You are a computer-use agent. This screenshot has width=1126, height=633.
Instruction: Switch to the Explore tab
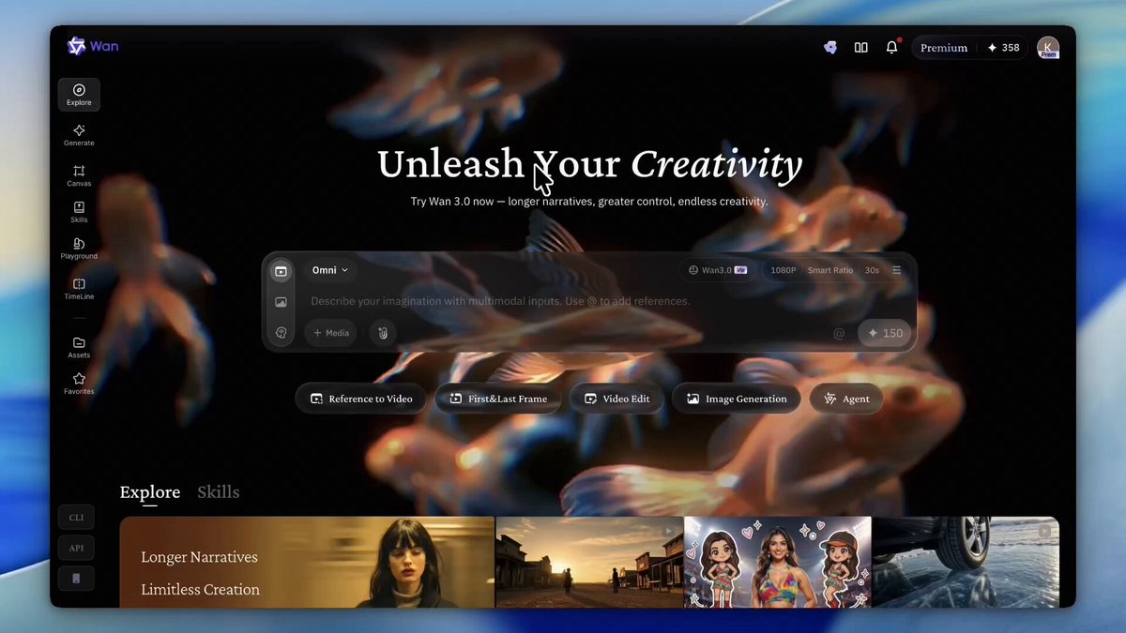[x=150, y=492]
